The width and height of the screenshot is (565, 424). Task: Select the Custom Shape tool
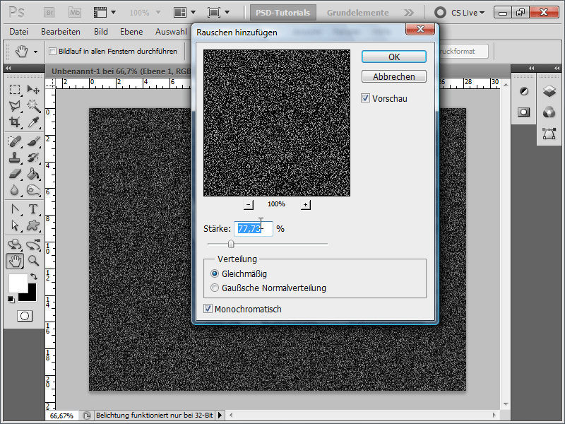pos(33,225)
